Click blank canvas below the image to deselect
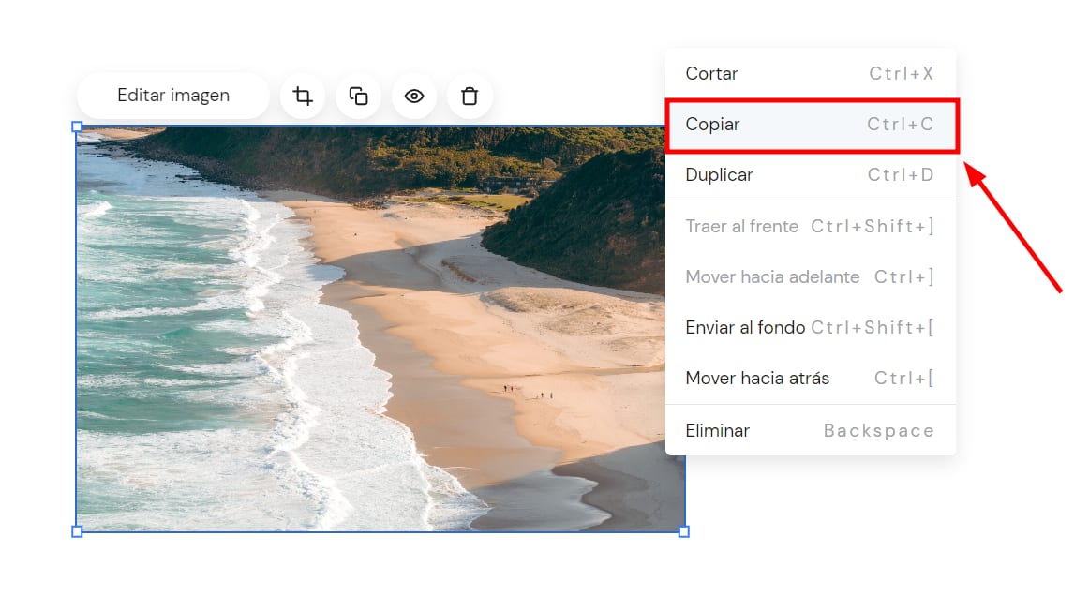 (x=375, y=567)
